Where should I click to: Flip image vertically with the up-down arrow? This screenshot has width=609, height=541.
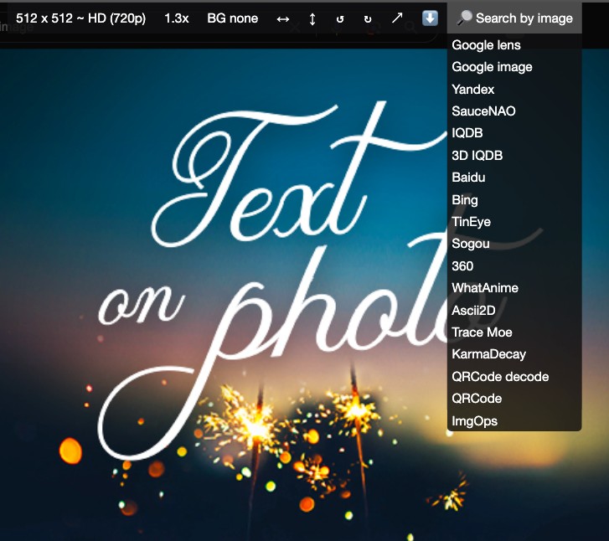(312, 18)
